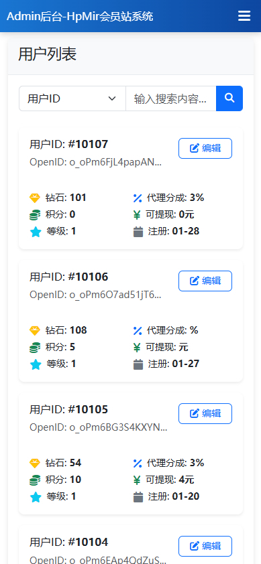Select 钻石: 54 value
This screenshot has height=564, width=261.
point(63,463)
